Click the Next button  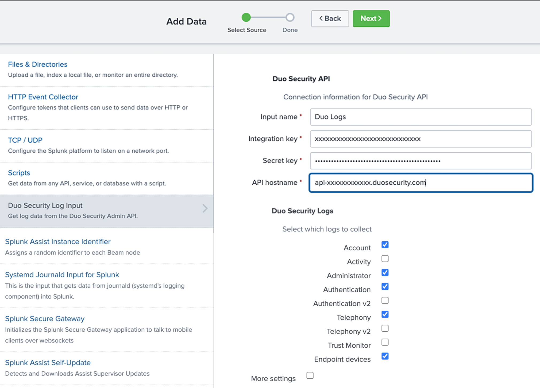tap(371, 18)
